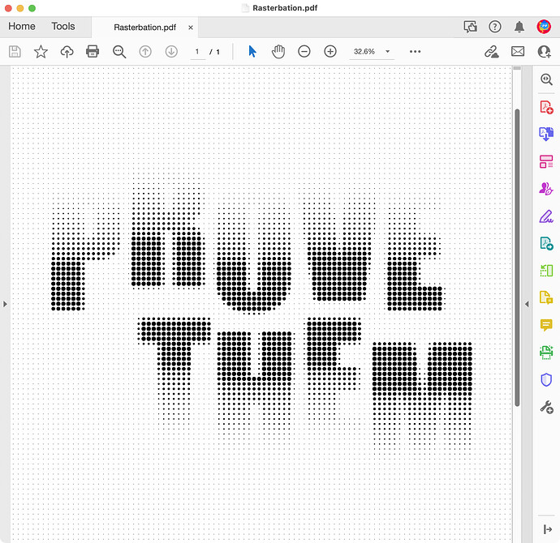Screen dimensions: 560x543
Task: Select the Rasterbation.pdf document tab
Action: (x=145, y=28)
